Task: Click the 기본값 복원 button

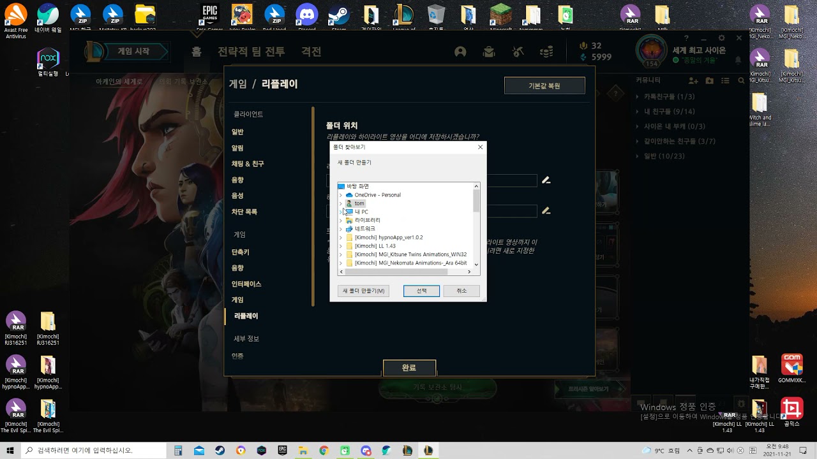Action: tap(544, 85)
